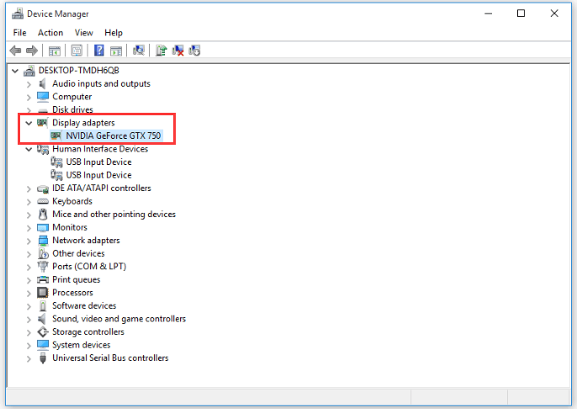Open the View menu
577x409 pixels.
[84, 33]
